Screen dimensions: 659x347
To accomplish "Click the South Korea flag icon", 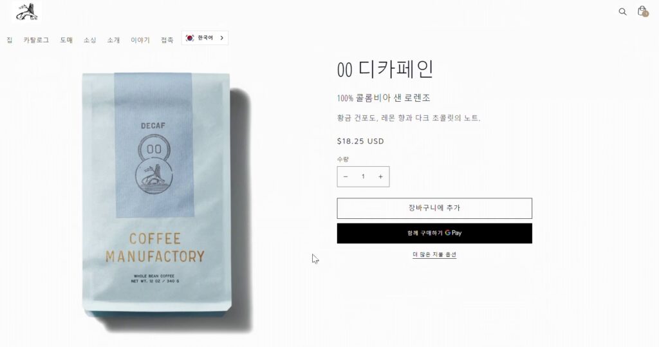I will click(190, 38).
